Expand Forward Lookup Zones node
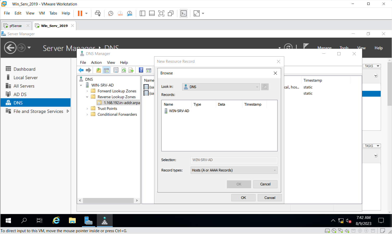The width and height of the screenshot is (392, 234). (87, 91)
